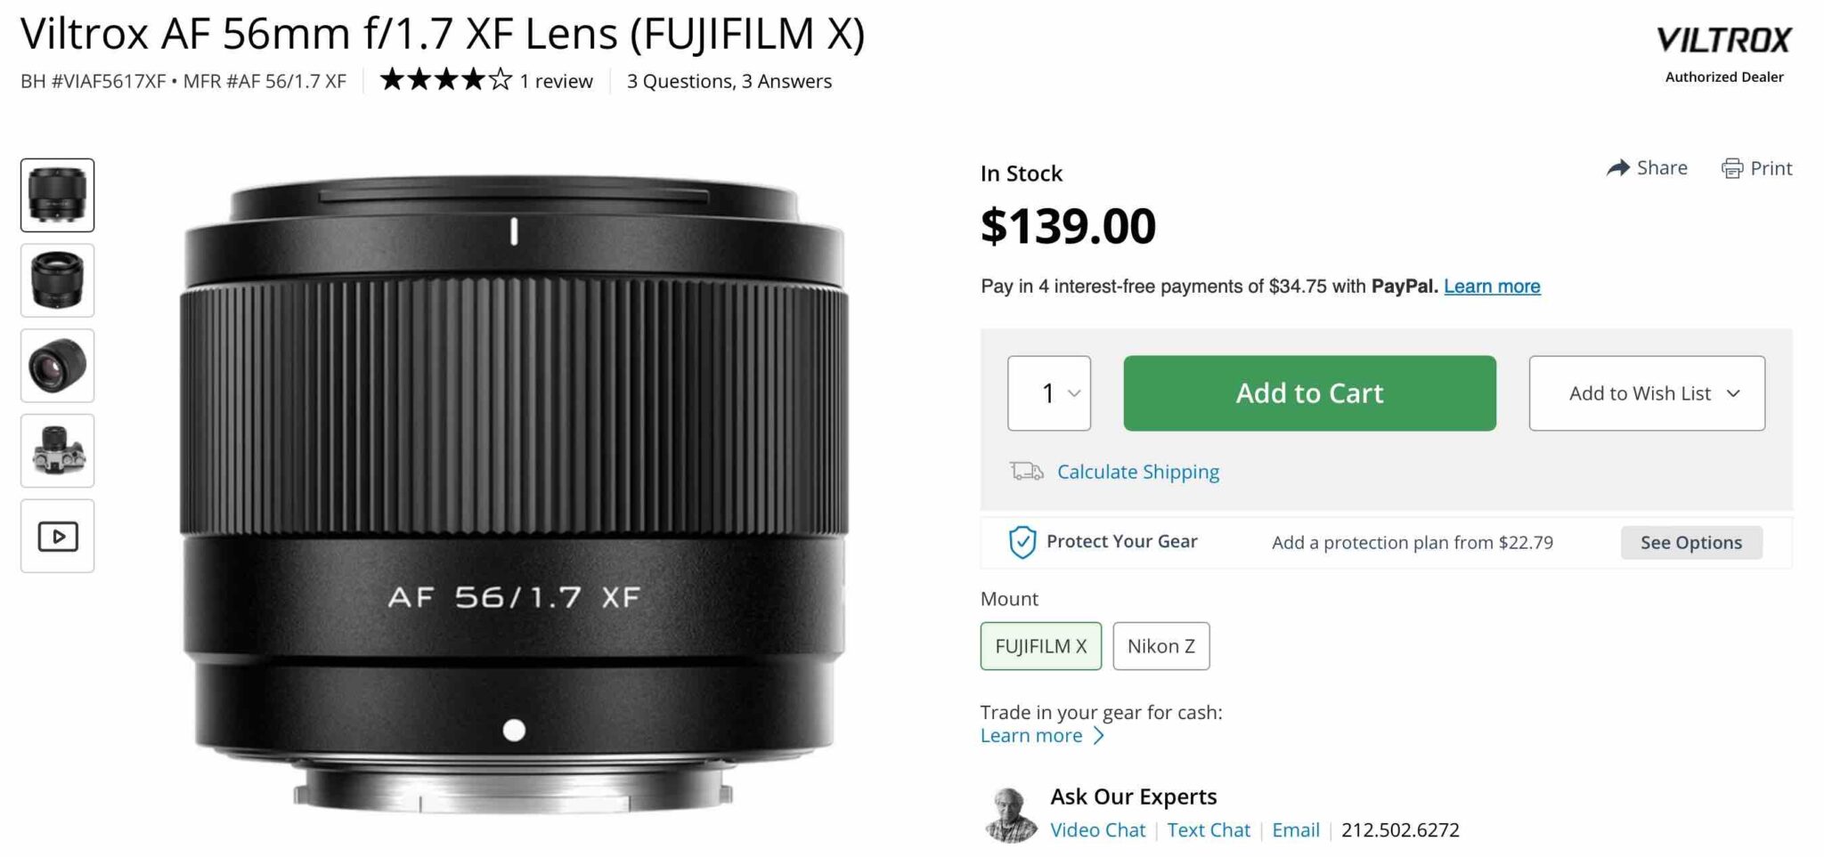
Task: Click the Ask Our Experts avatar photo
Action: click(1011, 812)
